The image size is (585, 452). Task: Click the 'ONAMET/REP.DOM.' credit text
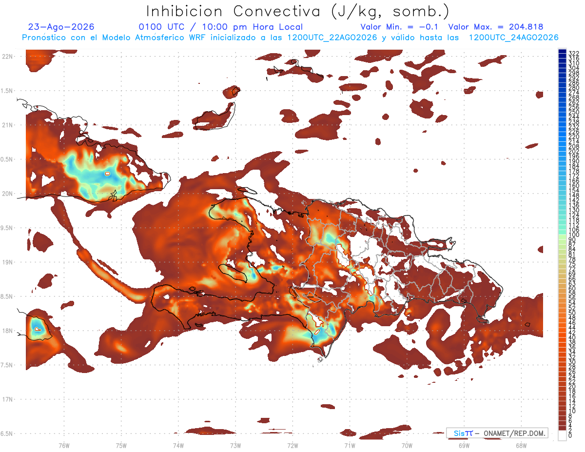coord(514,433)
